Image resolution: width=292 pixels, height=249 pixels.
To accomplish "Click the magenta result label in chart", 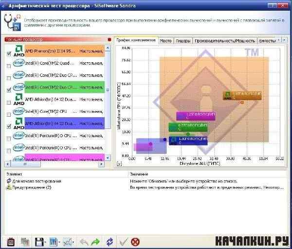I will 196,116.
